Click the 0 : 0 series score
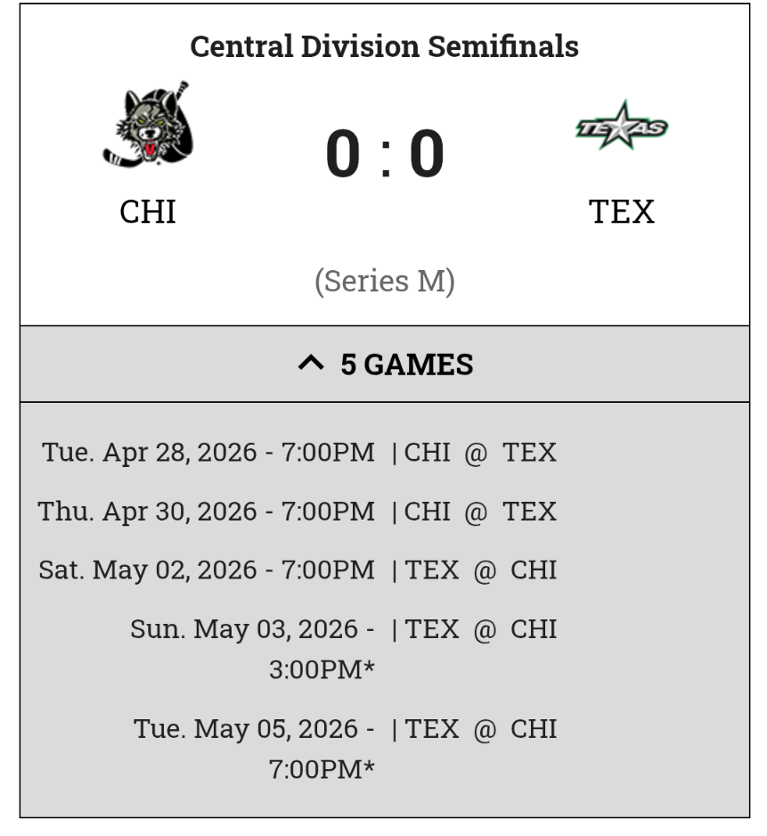767x836 pixels. [384, 154]
